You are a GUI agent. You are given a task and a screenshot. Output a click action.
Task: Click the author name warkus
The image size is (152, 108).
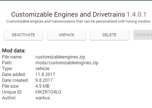click(x=43, y=98)
